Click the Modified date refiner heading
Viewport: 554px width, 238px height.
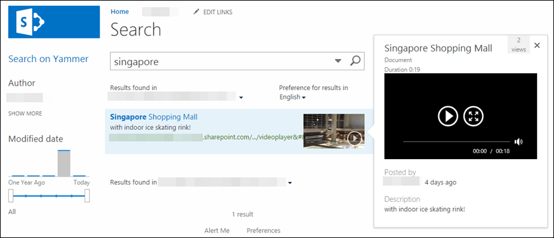tap(35, 139)
